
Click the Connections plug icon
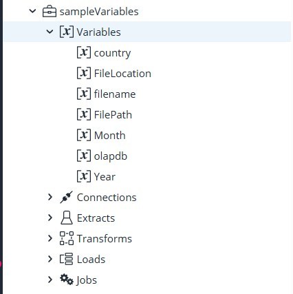click(67, 197)
